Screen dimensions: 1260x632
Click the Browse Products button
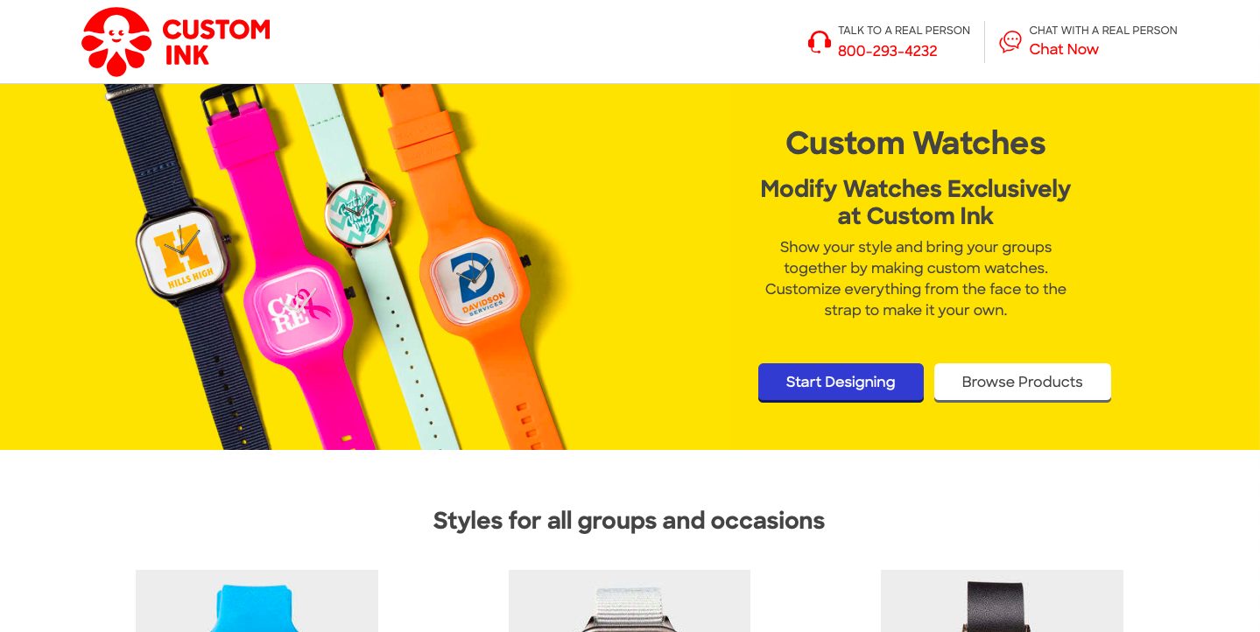pyautogui.click(x=1022, y=383)
